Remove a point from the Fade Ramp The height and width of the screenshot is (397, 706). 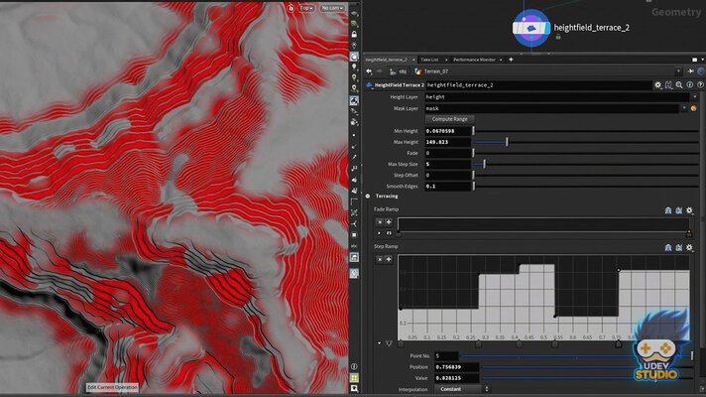point(379,222)
